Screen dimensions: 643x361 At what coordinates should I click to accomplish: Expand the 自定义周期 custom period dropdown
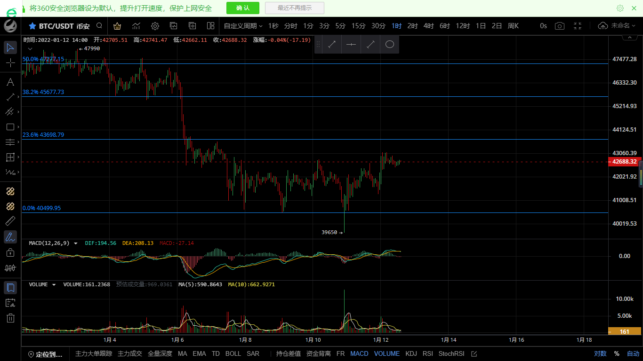(x=243, y=26)
